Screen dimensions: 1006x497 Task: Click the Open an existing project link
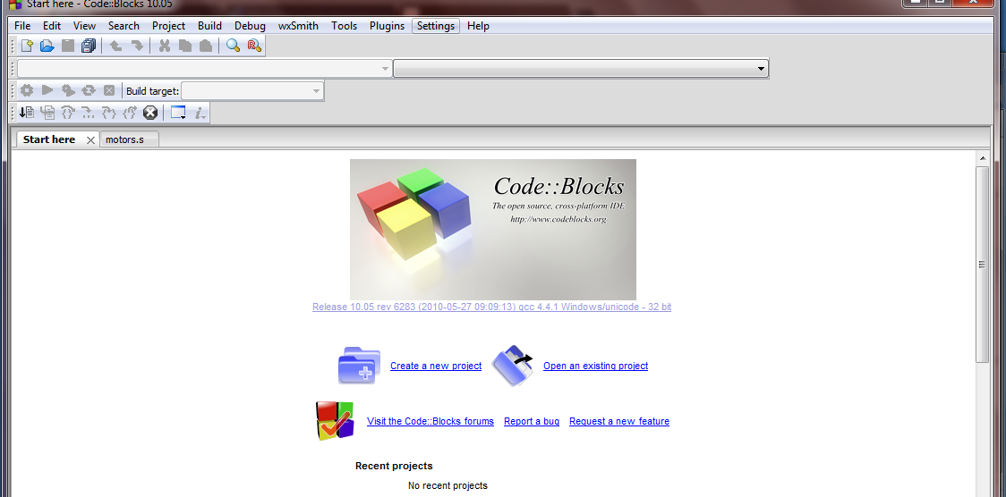point(595,366)
